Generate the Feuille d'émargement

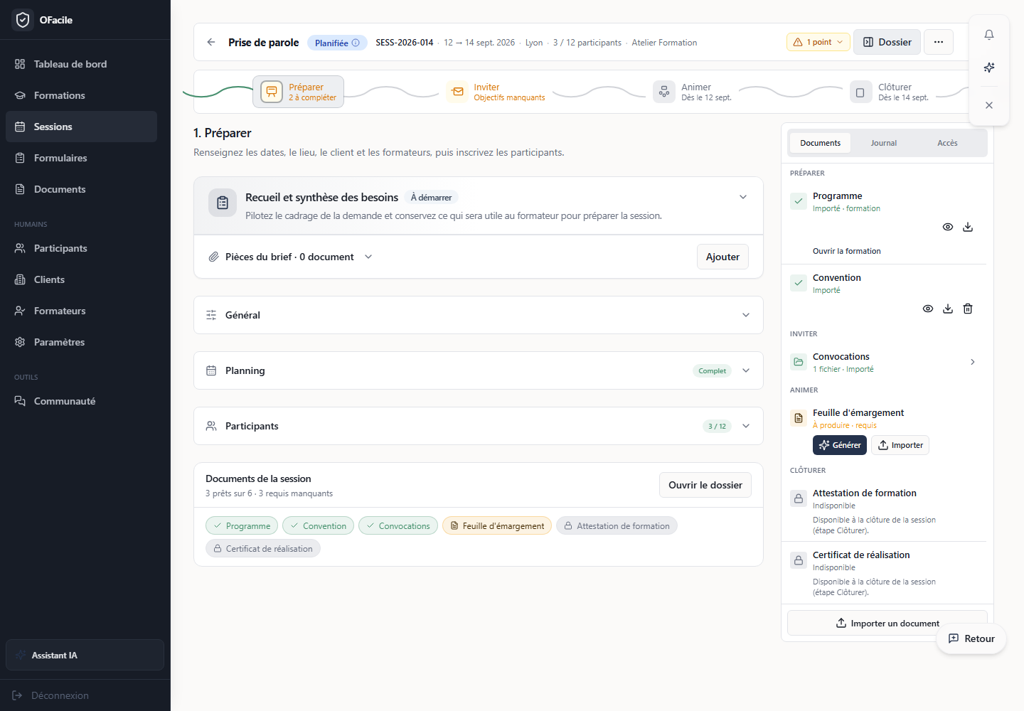pos(840,445)
